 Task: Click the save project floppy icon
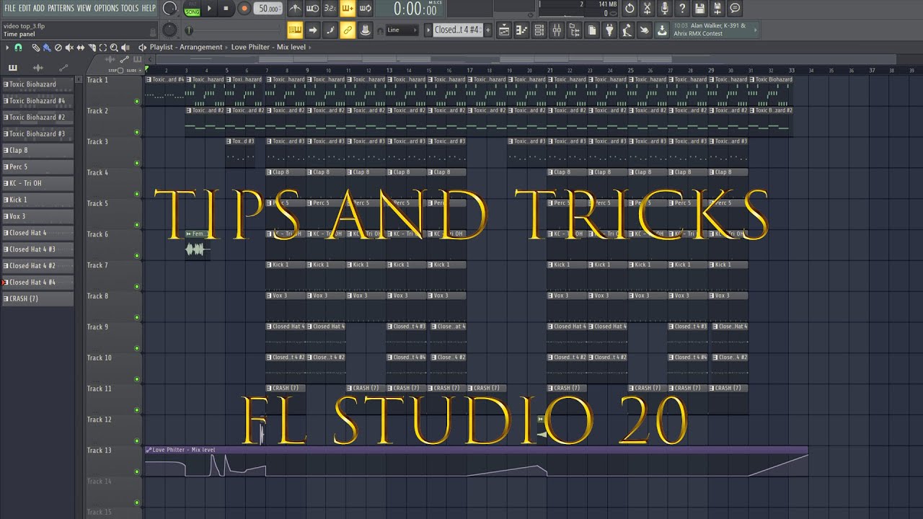coord(699,9)
